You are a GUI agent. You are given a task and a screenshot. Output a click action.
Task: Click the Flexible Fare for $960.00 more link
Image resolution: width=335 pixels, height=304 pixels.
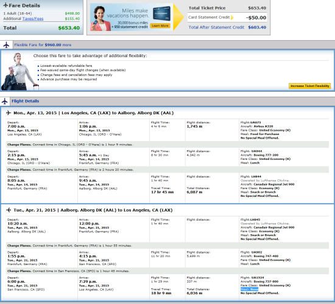[43, 45]
